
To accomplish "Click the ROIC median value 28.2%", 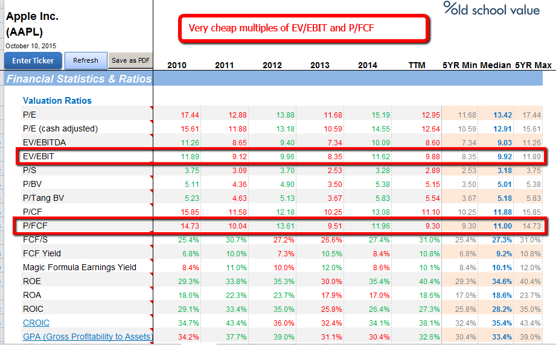I will [502, 309].
